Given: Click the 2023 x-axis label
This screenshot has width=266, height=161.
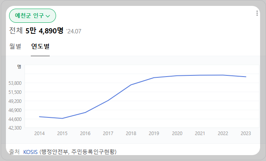Looking at the screenshot, I should (x=245, y=134).
